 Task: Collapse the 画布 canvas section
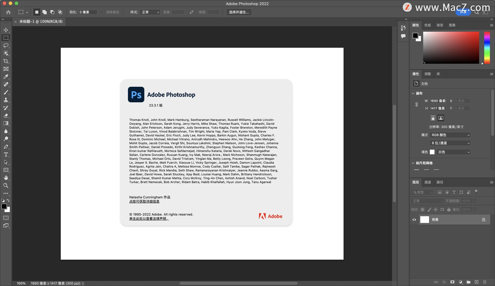413,93
